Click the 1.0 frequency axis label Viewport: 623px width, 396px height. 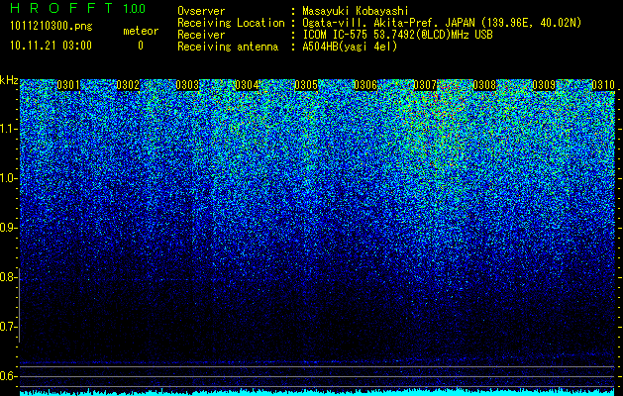point(9,178)
